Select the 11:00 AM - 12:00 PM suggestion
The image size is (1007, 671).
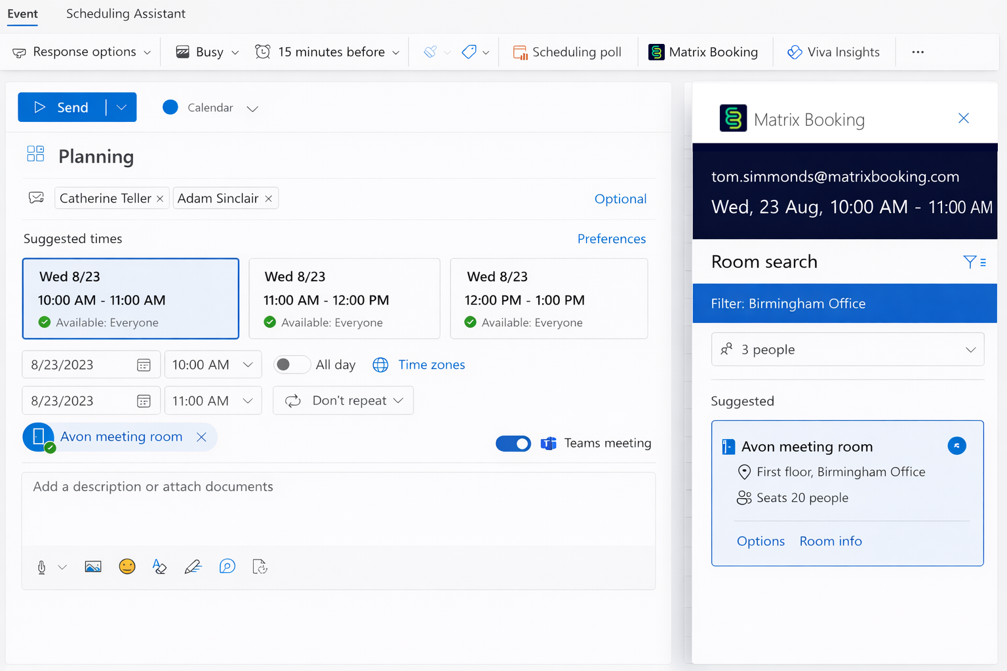344,299
